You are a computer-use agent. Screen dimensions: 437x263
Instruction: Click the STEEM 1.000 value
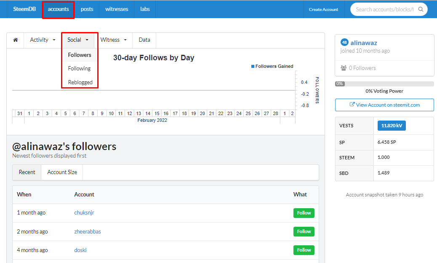[x=384, y=157]
